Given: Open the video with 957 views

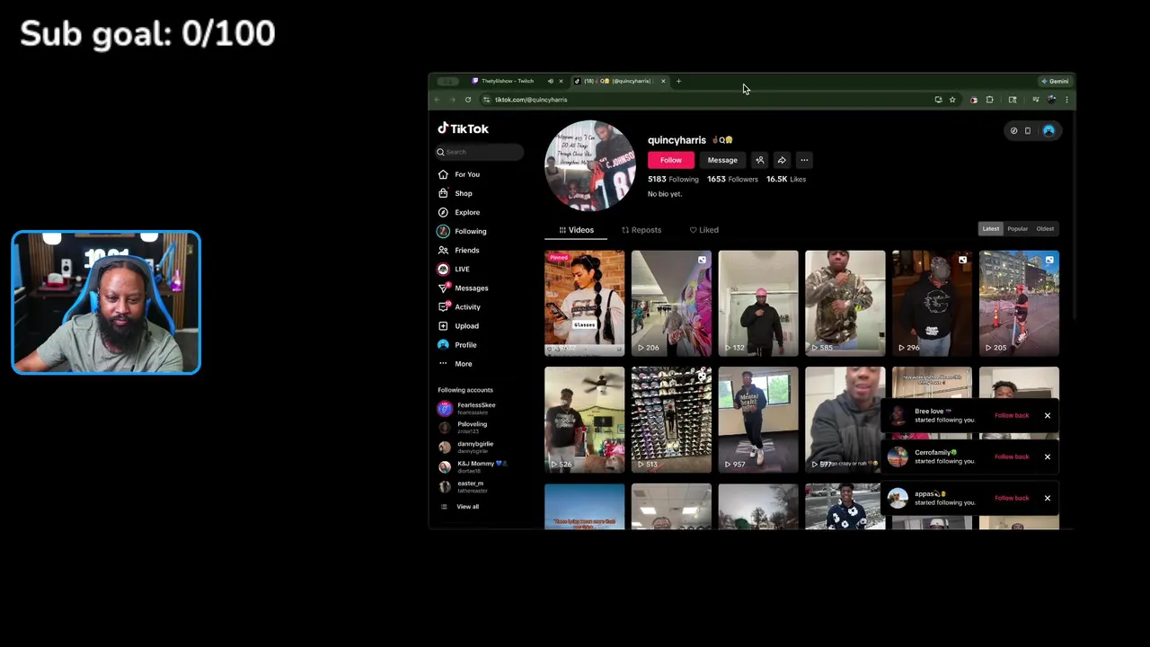Looking at the screenshot, I should [x=758, y=420].
